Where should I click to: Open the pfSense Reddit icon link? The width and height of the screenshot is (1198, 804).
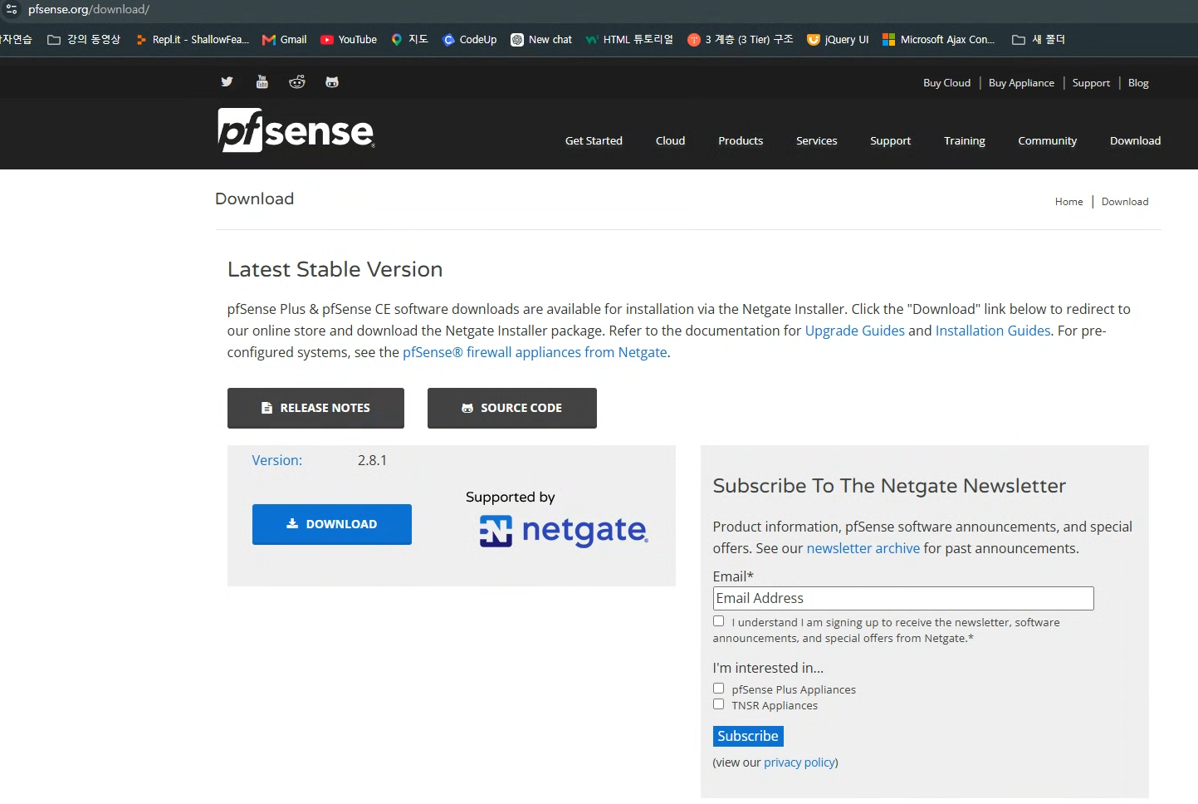click(x=297, y=81)
